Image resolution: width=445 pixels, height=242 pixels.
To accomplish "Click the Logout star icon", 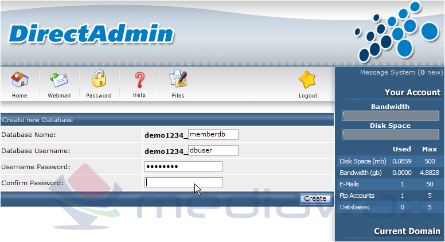I will [x=307, y=80].
